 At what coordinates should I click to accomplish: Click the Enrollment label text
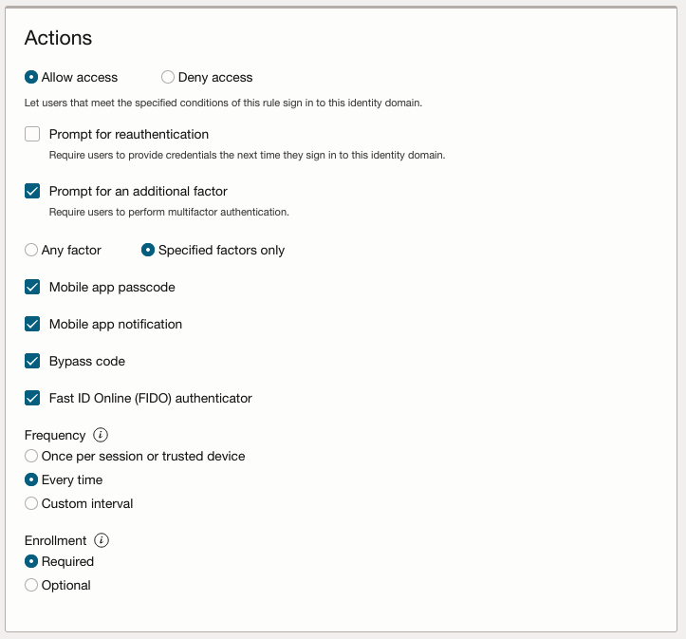(x=55, y=540)
